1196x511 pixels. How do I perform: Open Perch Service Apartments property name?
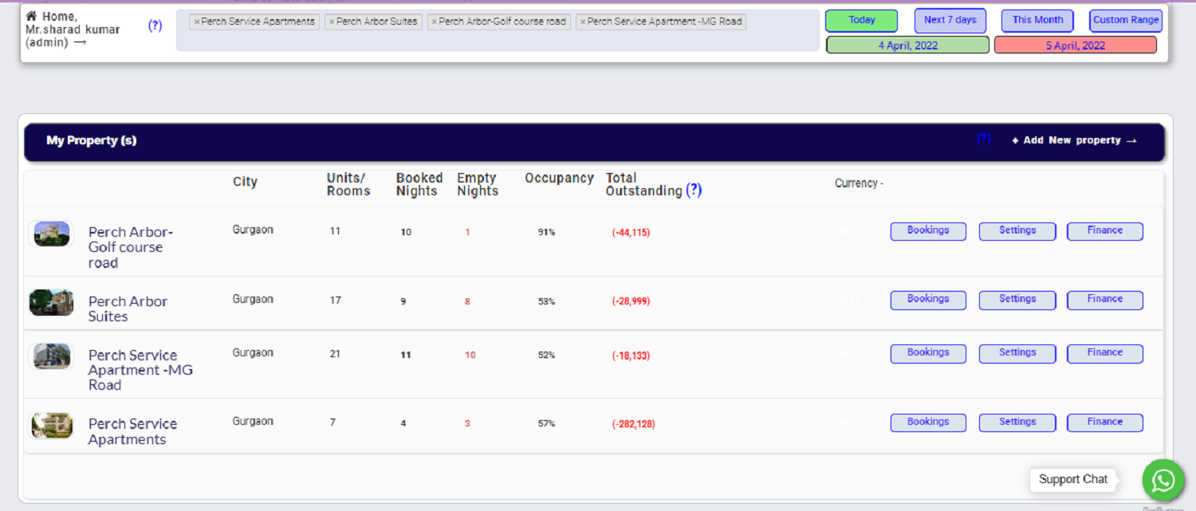[x=133, y=431]
